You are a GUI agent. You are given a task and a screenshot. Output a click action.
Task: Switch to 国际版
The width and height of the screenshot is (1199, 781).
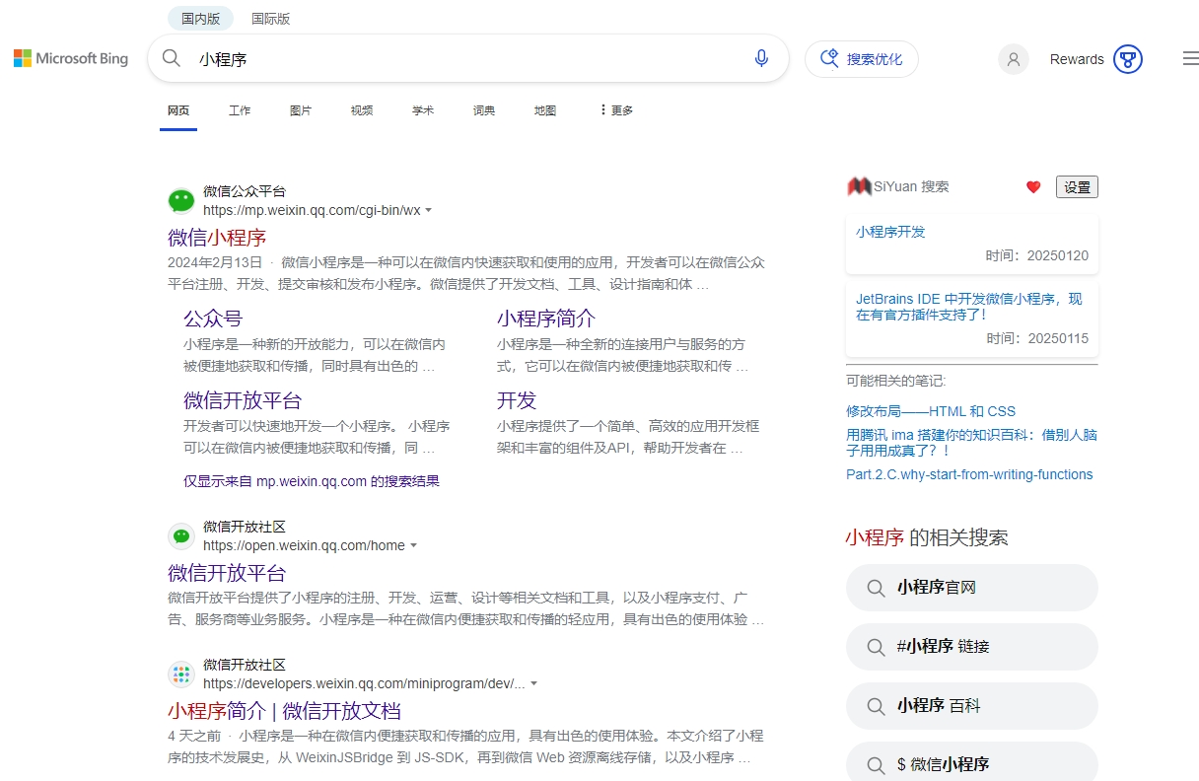(x=270, y=18)
